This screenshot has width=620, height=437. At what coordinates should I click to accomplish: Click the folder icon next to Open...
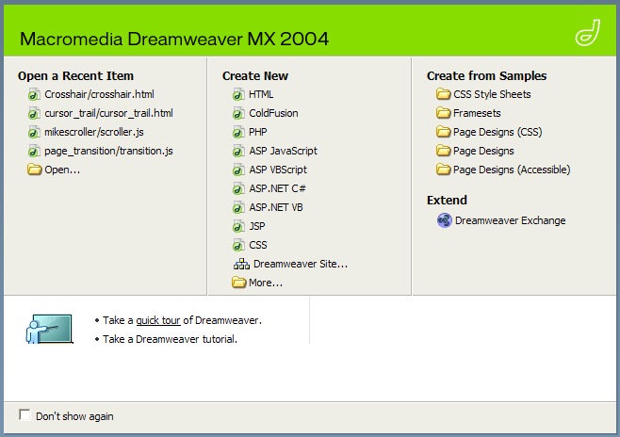pyautogui.click(x=35, y=170)
